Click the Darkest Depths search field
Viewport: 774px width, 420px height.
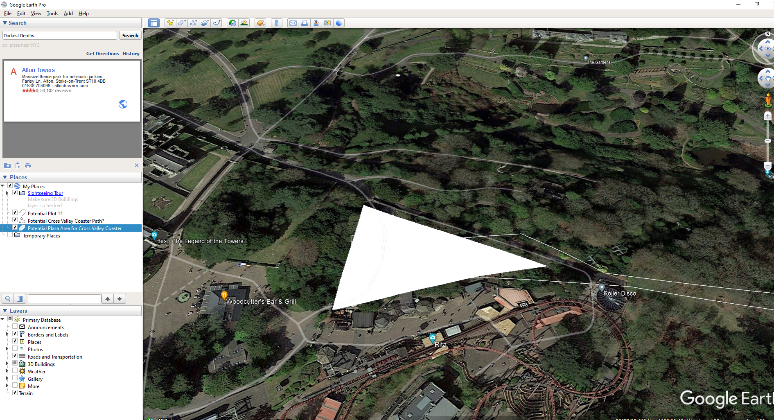pos(60,36)
